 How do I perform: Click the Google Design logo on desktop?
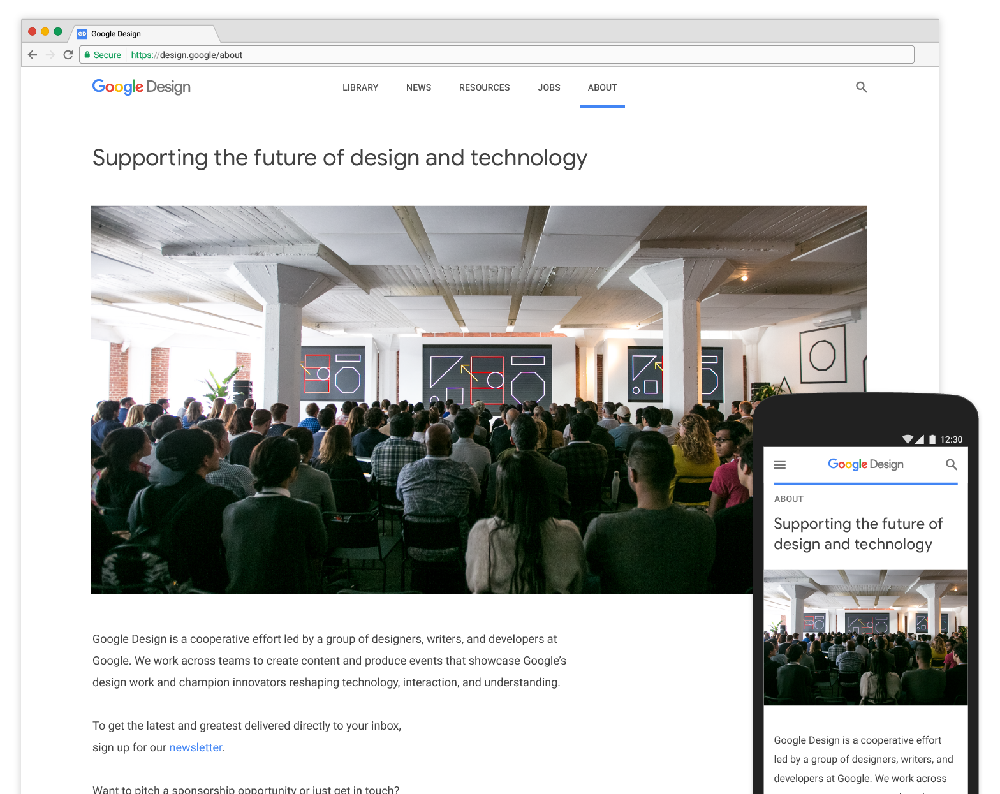click(142, 87)
